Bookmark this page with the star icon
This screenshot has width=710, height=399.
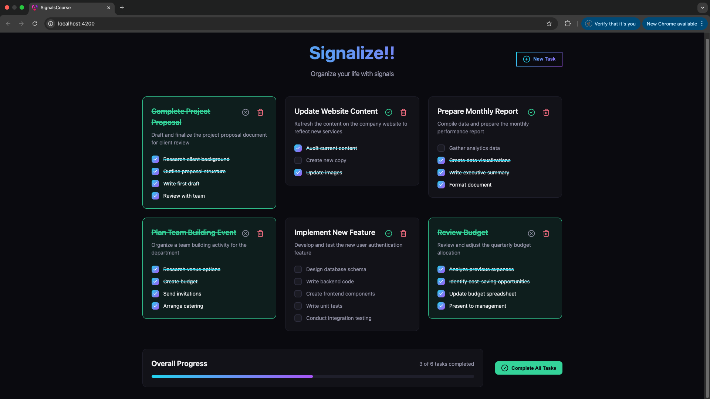coord(549,23)
